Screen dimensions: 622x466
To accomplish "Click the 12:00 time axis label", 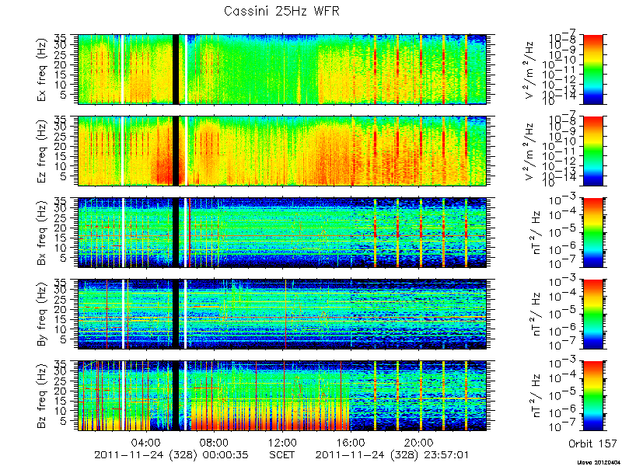I will point(283,442).
